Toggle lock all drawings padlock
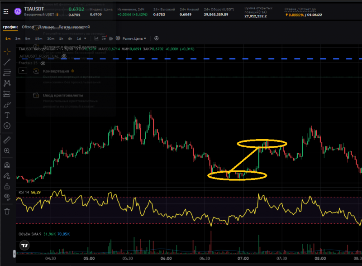Image resolution: width=362 pixels, height=266 pixels. click(7, 186)
